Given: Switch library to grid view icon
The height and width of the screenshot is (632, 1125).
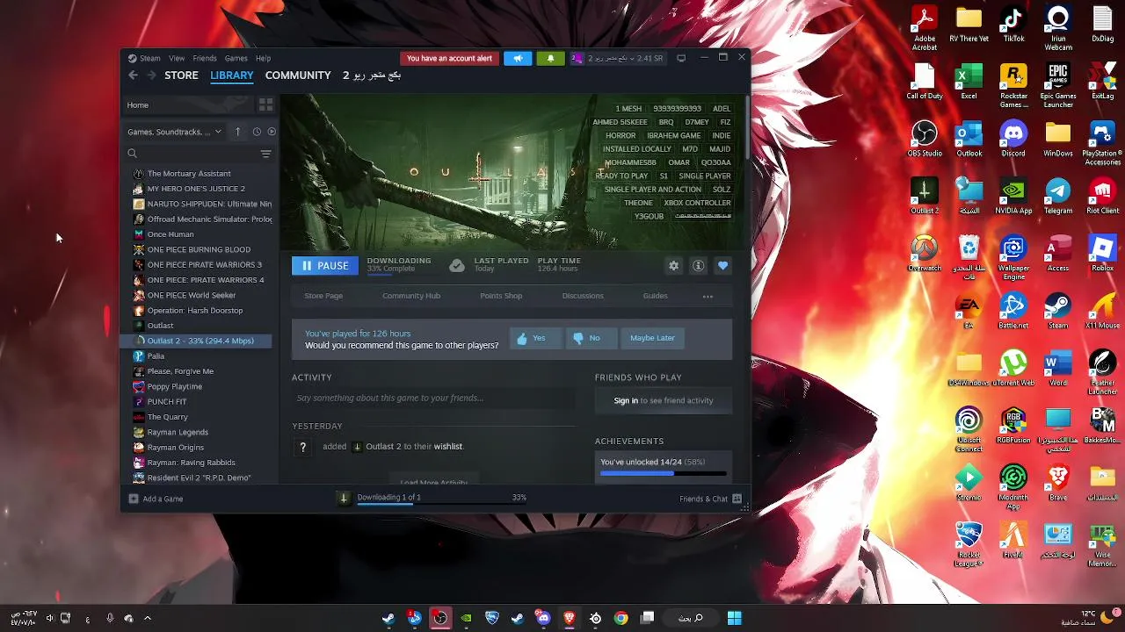Looking at the screenshot, I should [x=265, y=104].
